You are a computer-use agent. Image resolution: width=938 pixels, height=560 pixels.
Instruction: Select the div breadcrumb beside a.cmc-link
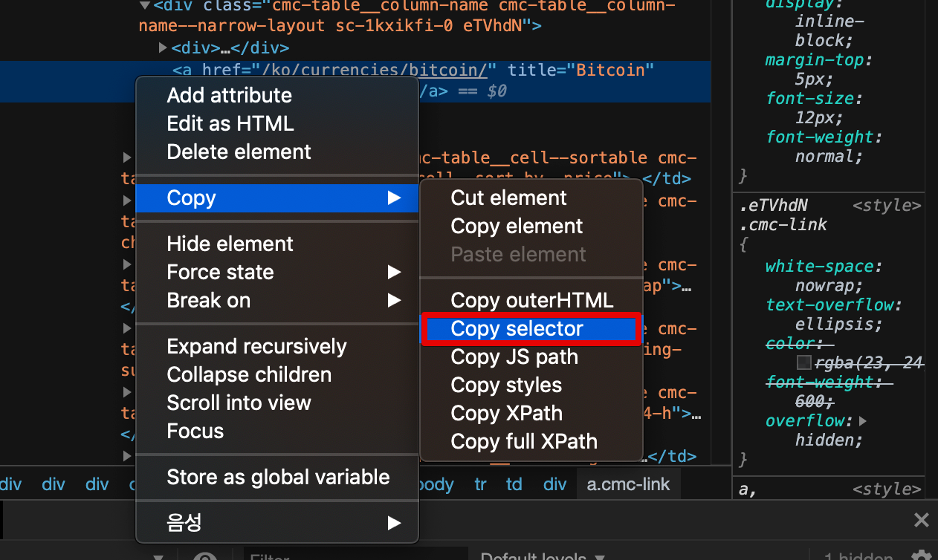(554, 484)
